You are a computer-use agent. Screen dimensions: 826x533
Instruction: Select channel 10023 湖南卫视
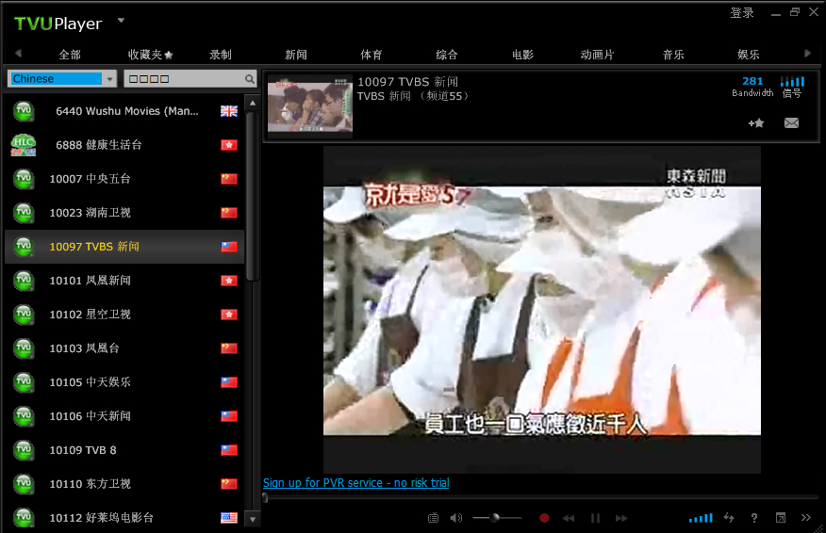point(124,213)
